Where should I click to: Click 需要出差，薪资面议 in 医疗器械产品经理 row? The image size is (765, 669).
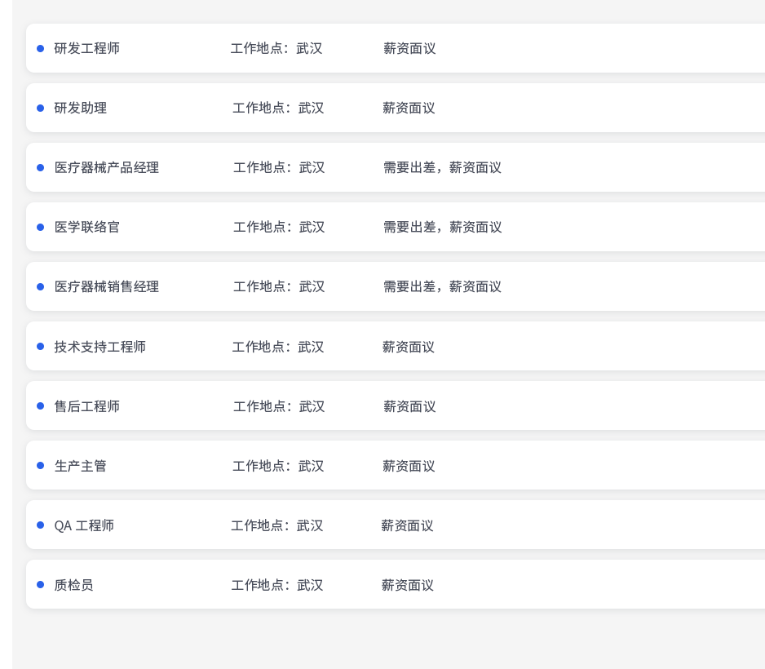(442, 167)
